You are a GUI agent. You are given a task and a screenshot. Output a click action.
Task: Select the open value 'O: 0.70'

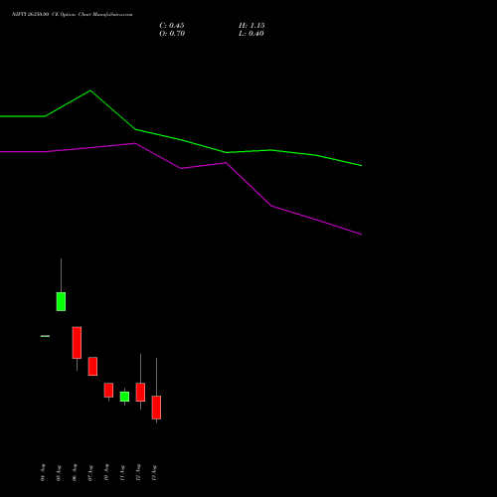(x=172, y=34)
